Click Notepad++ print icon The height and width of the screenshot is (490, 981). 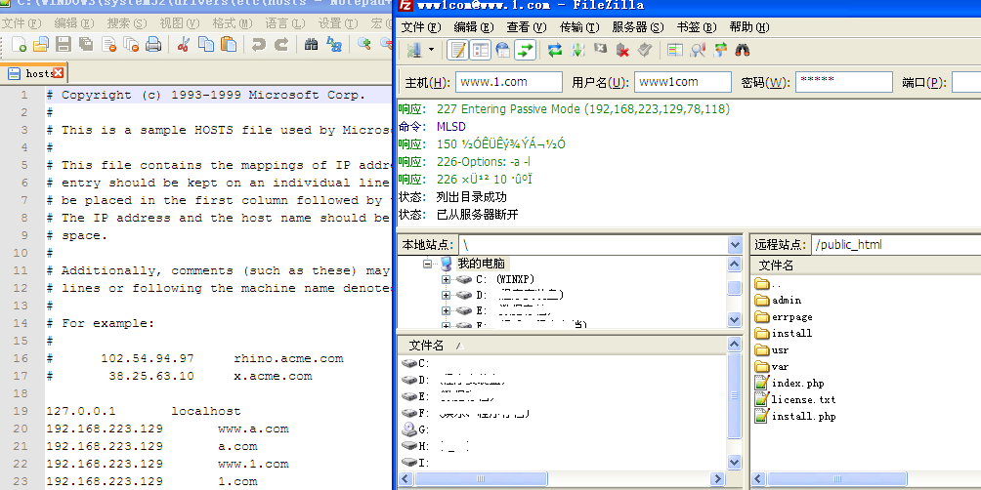point(153,44)
